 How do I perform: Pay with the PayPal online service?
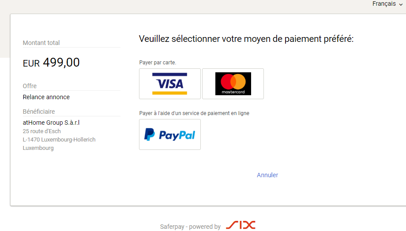click(170, 134)
